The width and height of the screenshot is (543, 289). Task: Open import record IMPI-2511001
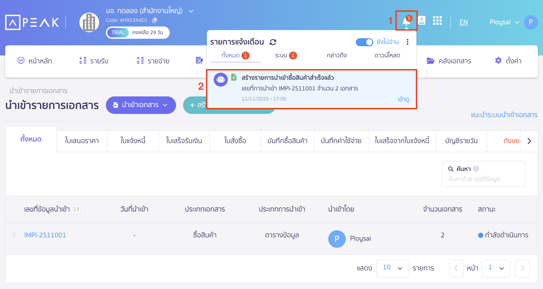pyautogui.click(x=45, y=235)
